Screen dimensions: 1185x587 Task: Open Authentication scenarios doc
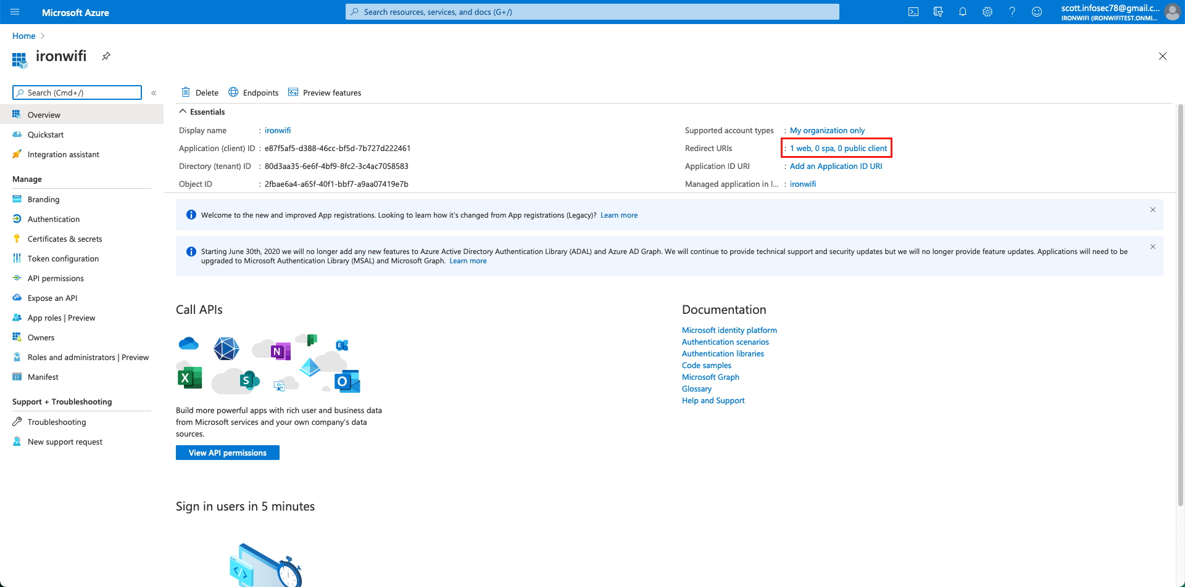pyautogui.click(x=725, y=342)
